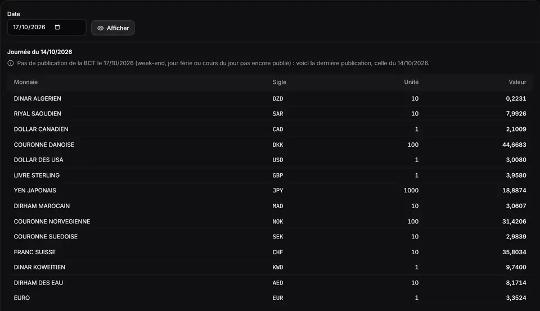The height and width of the screenshot is (311, 540).
Task: Click the info icon beside publication notice
Action: (11, 63)
